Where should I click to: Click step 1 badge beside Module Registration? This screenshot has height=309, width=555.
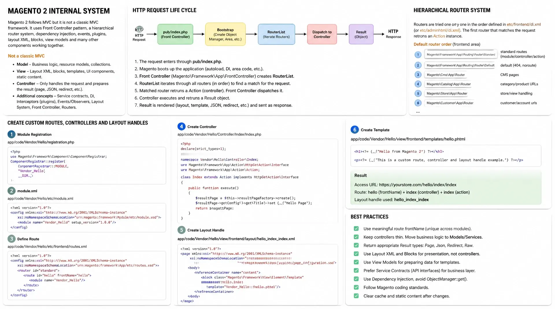[x=11, y=134]
